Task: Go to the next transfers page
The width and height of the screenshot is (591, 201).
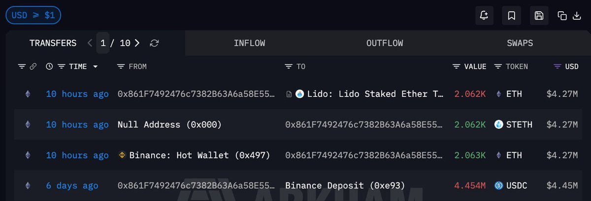Action: click(x=137, y=43)
